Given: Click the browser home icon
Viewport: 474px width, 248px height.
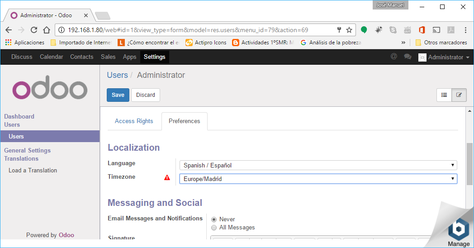Looking at the screenshot, I should point(47,30).
